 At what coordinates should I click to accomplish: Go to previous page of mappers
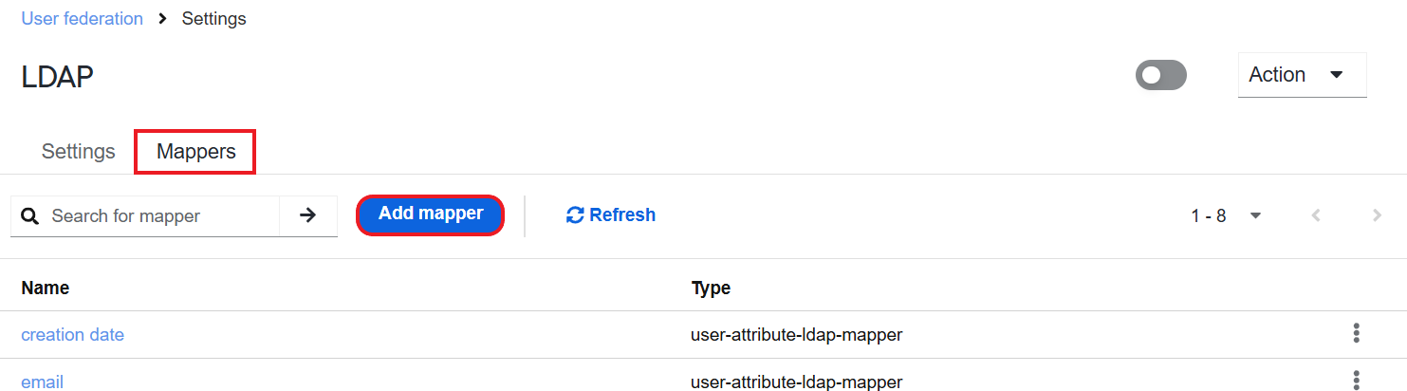(x=1316, y=215)
